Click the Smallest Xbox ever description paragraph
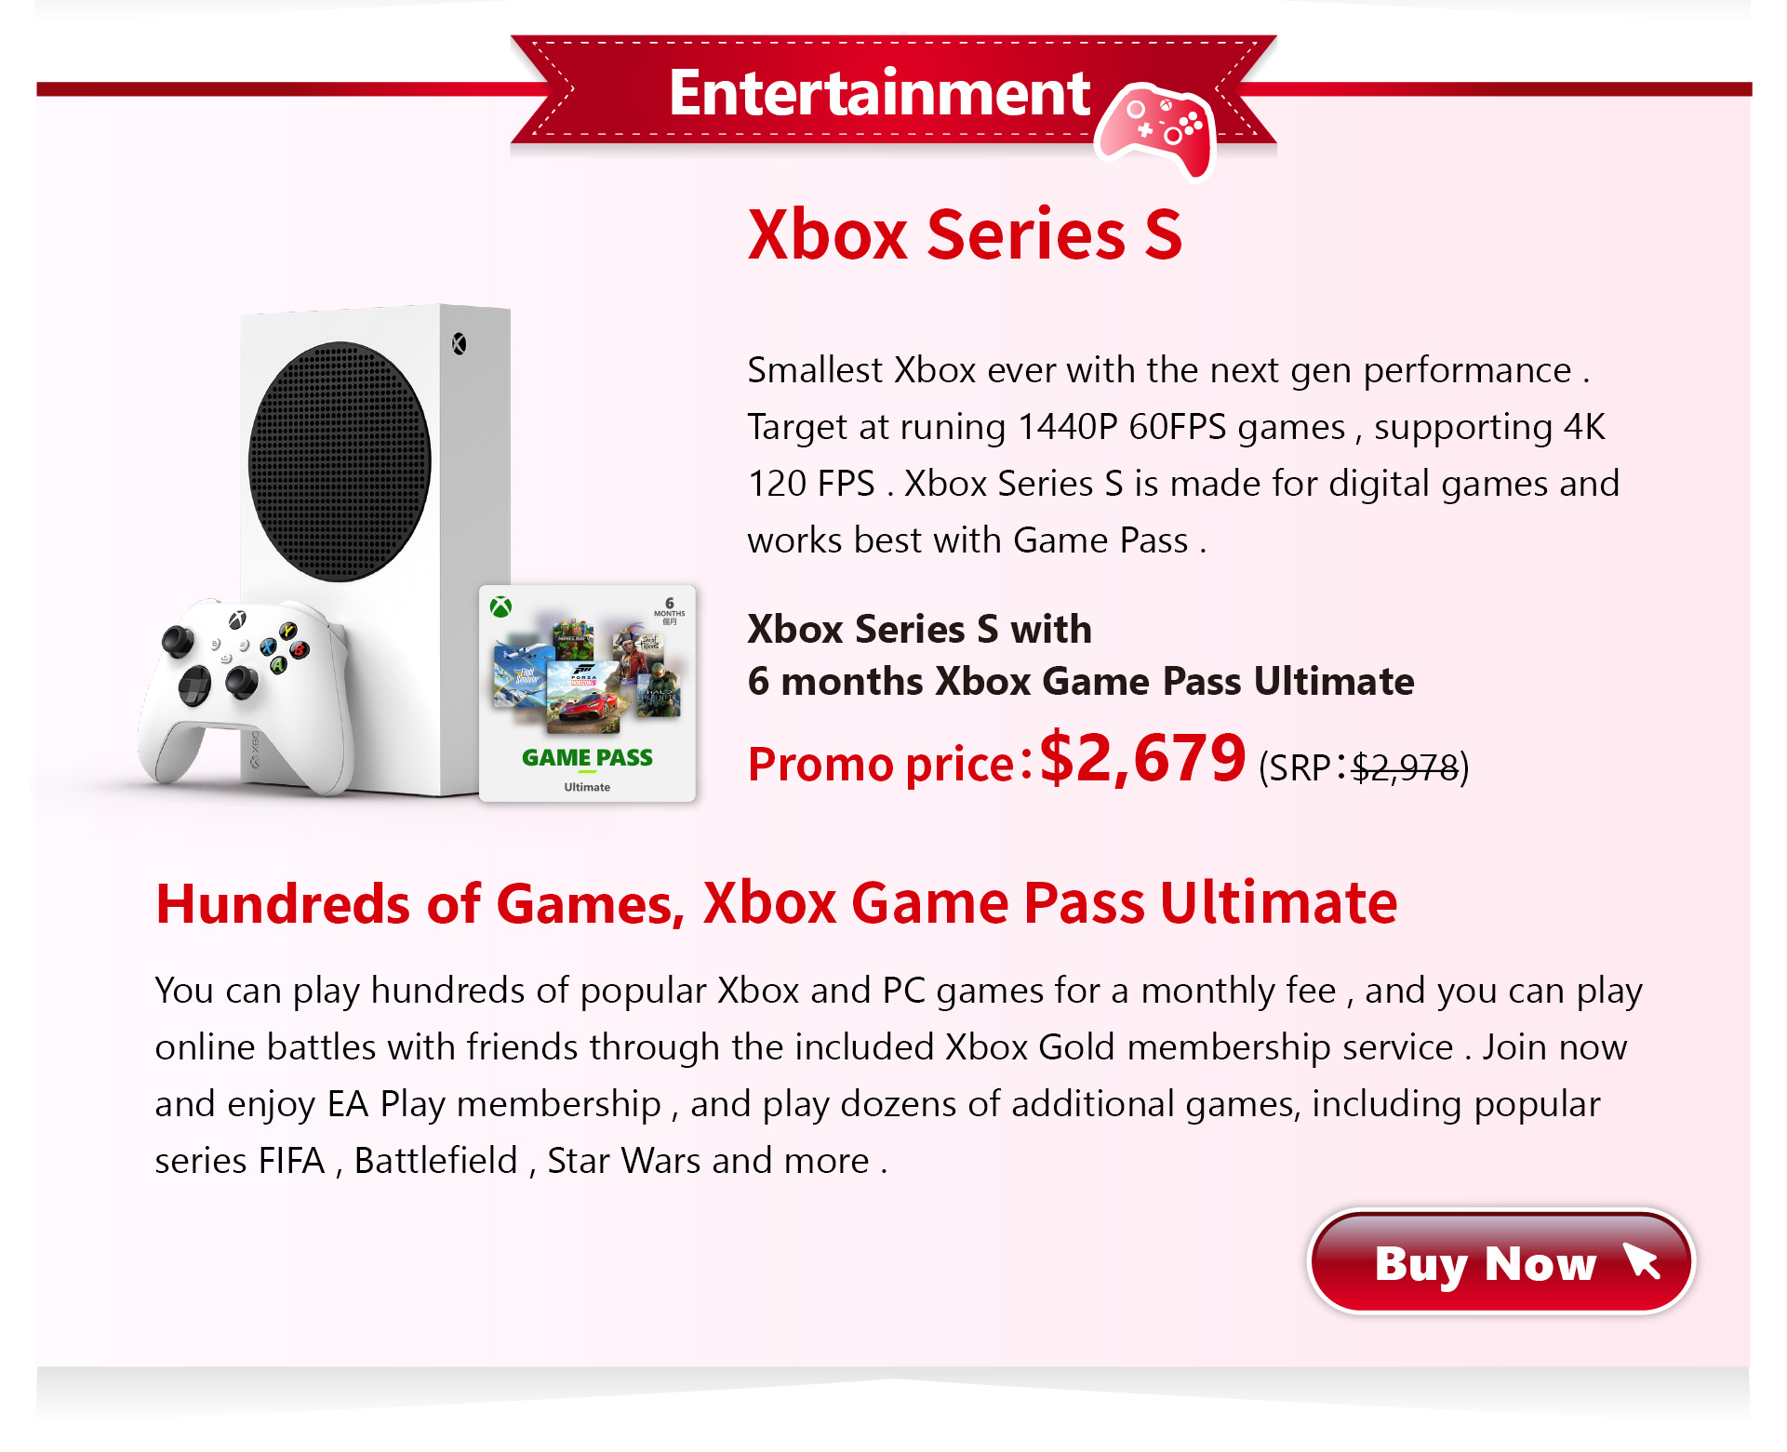This screenshot has height=1452, width=1787. point(1183,455)
